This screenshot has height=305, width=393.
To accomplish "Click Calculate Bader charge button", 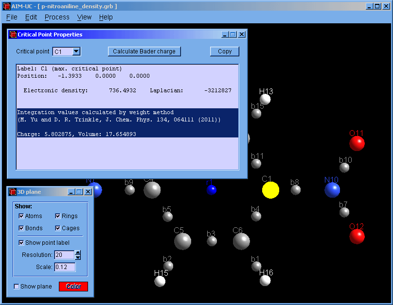I will 144,51.
